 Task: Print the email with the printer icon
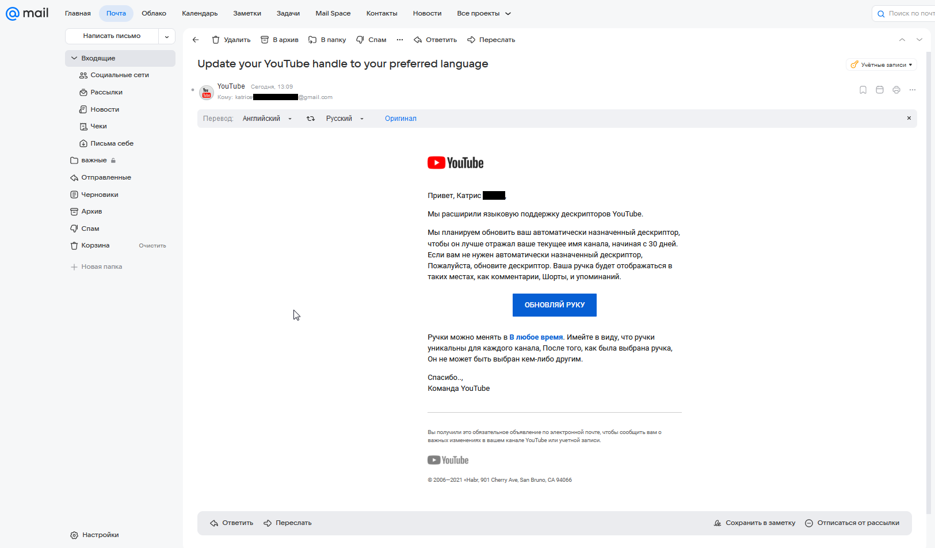896,90
